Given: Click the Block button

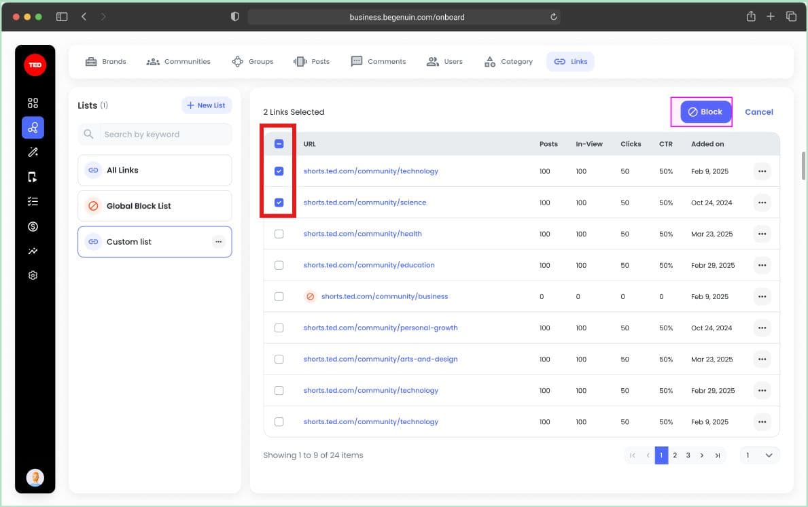Looking at the screenshot, I should click(x=705, y=112).
